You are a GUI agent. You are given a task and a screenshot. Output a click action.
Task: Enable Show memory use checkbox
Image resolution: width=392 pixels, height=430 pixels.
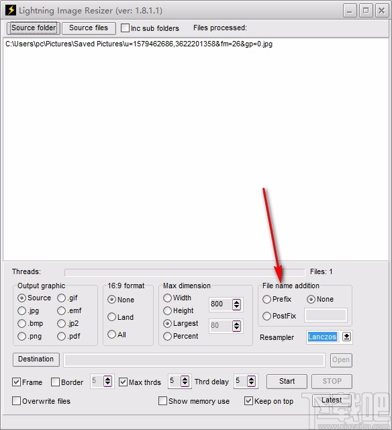click(x=162, y=401)
